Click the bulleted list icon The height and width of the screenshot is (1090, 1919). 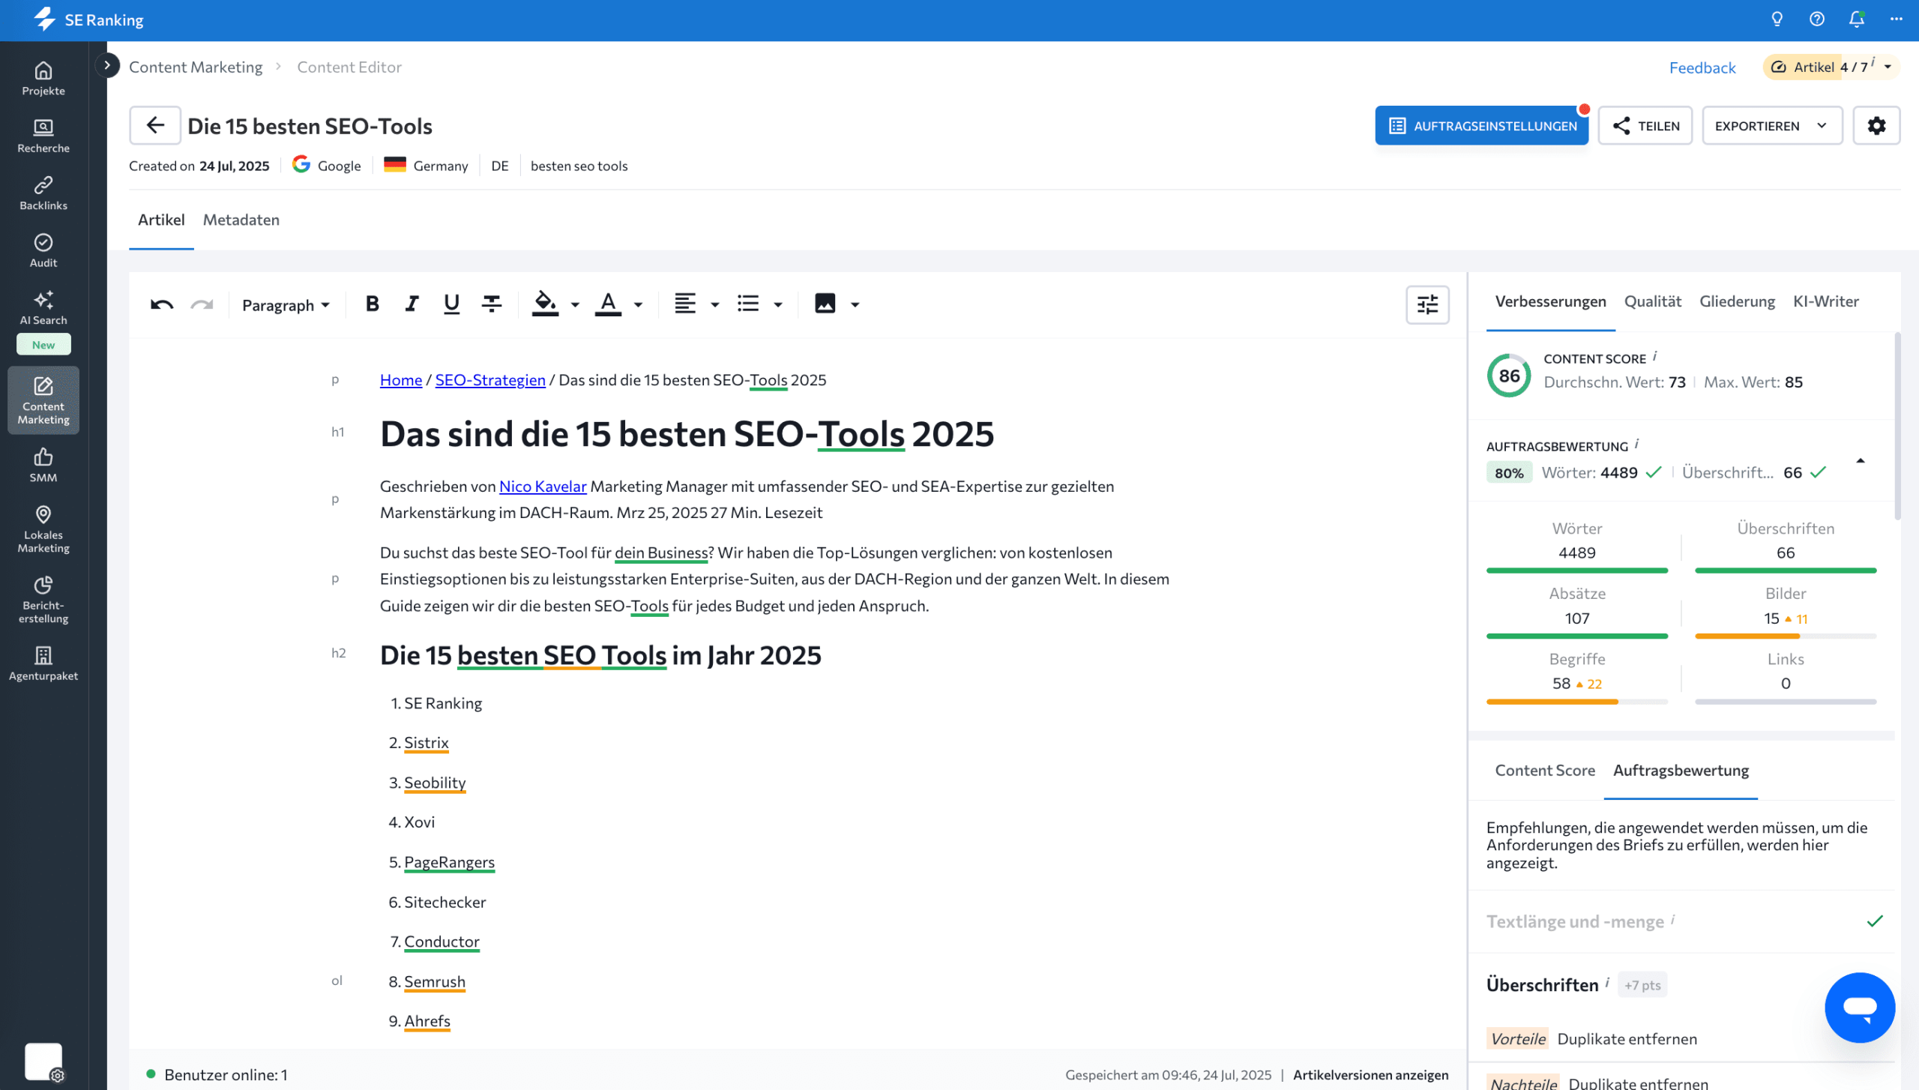pyautogui.click(x=748, y=304)
